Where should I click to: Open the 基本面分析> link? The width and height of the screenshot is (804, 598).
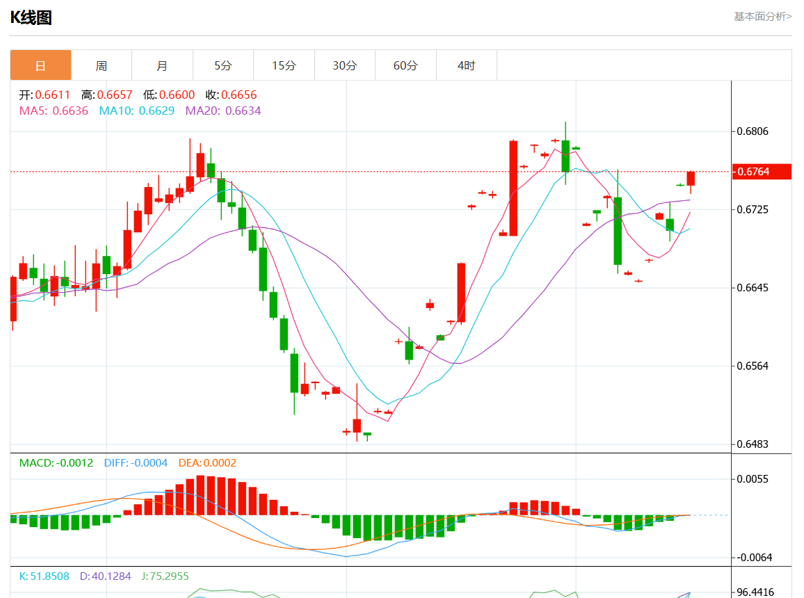(x=762, y=17)
